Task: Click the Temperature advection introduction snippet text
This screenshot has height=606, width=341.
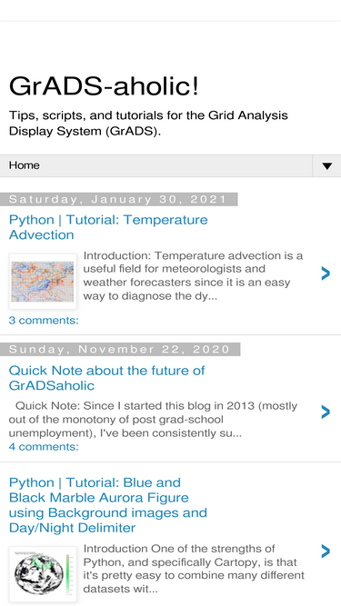Action: tap(193, 276)
